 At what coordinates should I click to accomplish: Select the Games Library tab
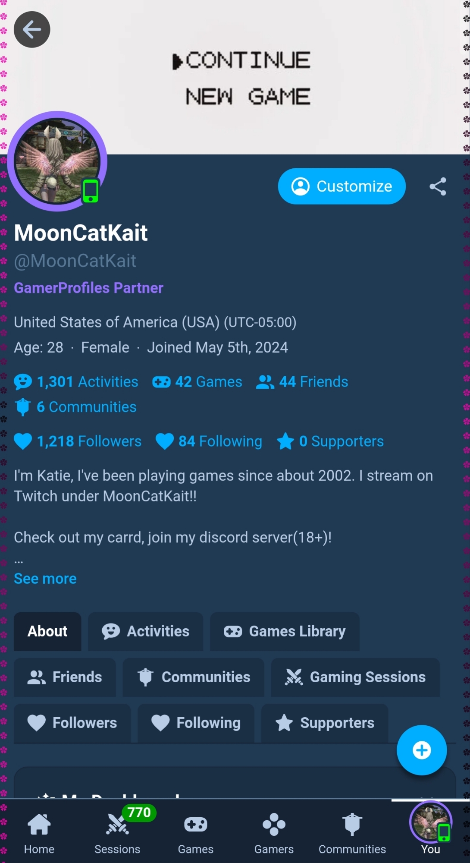pyautogui.click(x=285, y=631)
